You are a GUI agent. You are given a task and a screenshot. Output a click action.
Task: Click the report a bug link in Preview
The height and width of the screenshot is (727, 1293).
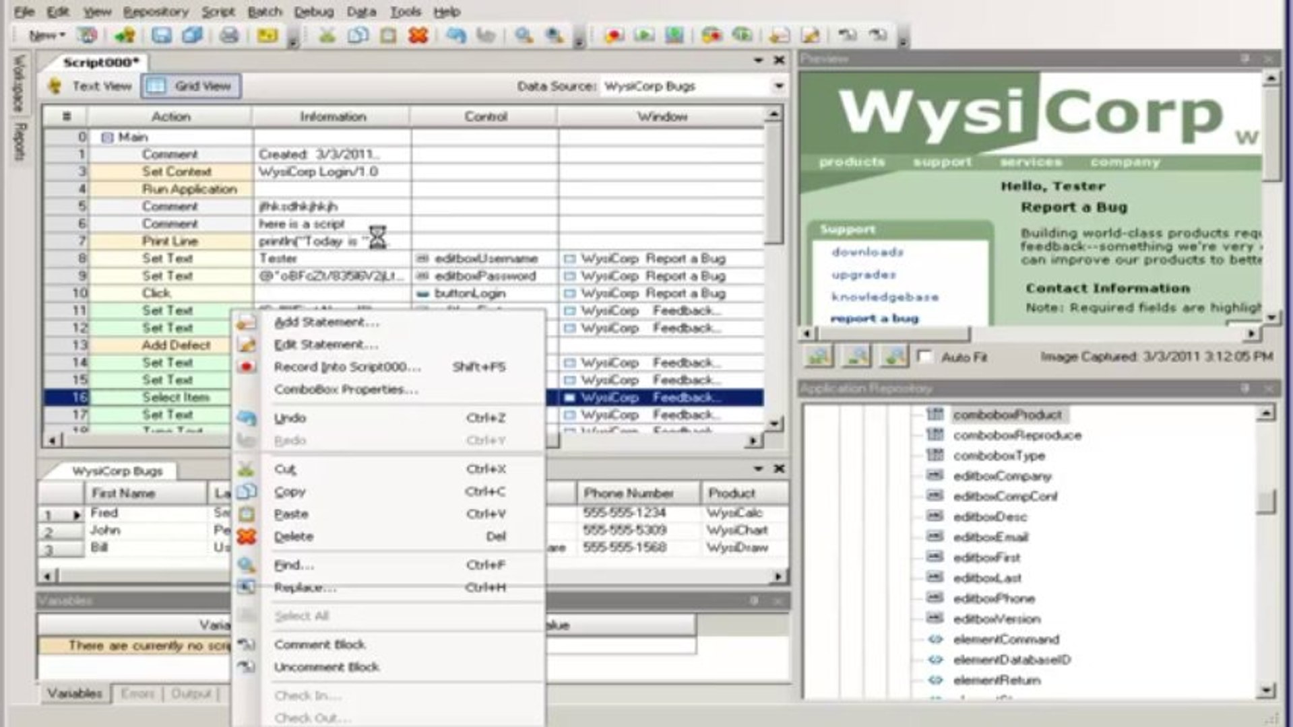(x=874, y=318)
